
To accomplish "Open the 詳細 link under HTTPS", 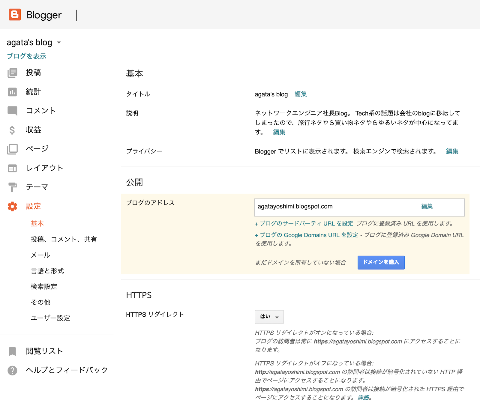I will [x=363, y=398].
